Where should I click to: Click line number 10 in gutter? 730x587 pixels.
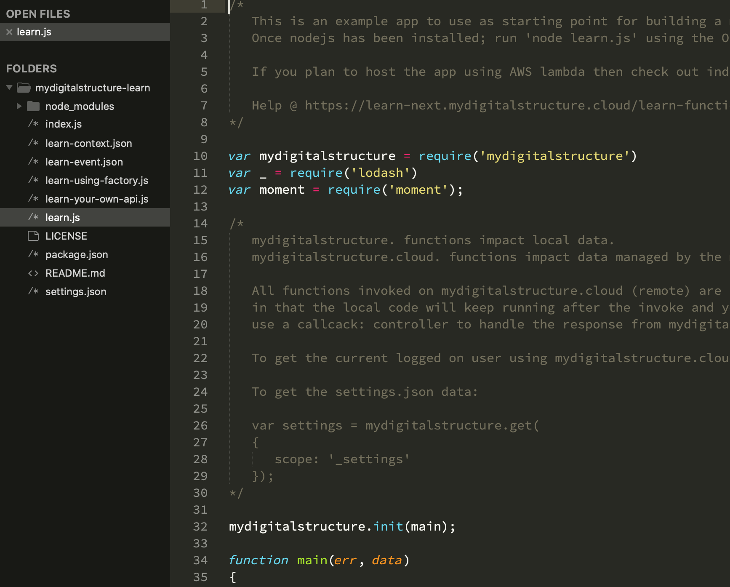point(200,156)
